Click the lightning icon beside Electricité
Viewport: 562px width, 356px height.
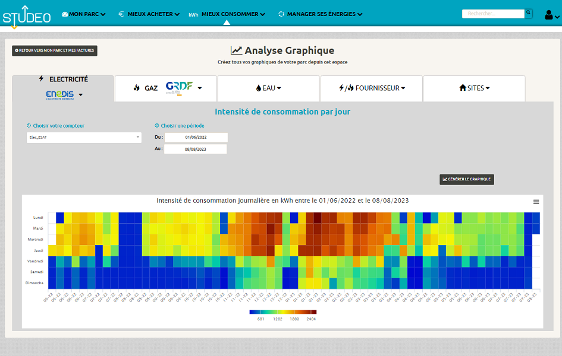coord(42,78)
